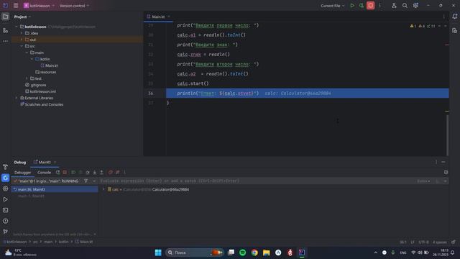Image resolution: width=460 pixels, height=259 pixels.
Task: Open the main hamburger menu
Action: [x=16, y=6]
